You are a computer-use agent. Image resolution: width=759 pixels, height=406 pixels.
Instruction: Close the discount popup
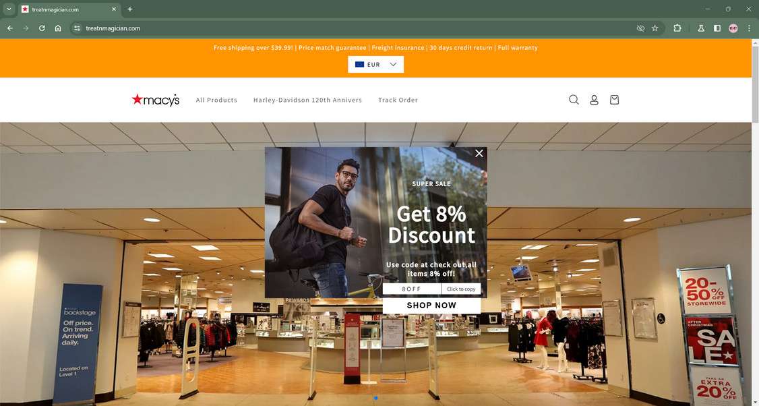point(479,153)
